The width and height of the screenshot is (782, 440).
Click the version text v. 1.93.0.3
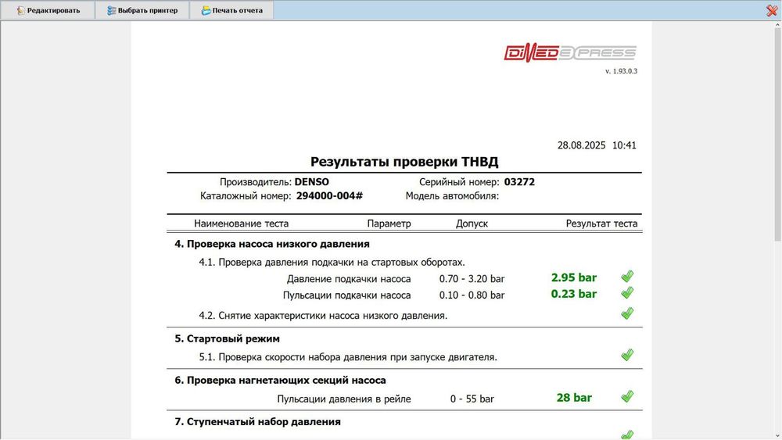(622, 71)
